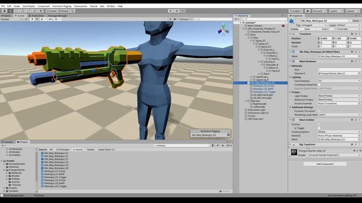
Task: Collapse the Transform component
Action: coord(290,34)
